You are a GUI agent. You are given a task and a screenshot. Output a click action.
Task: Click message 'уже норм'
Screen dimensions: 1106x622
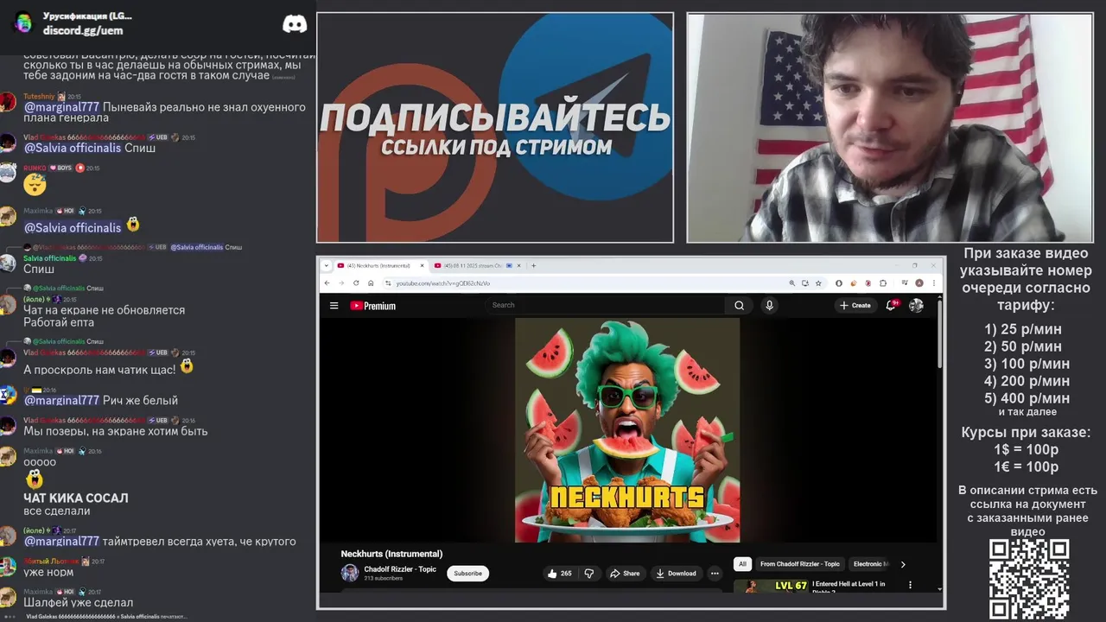click(48, 572)
